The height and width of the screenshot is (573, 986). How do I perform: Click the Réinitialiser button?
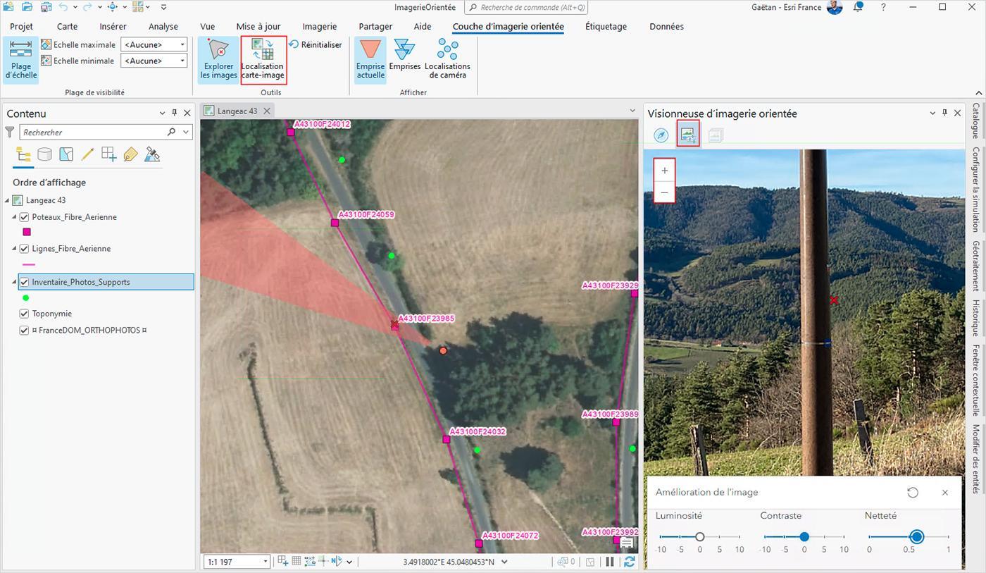pyautogui.click(x=315, y=44)
